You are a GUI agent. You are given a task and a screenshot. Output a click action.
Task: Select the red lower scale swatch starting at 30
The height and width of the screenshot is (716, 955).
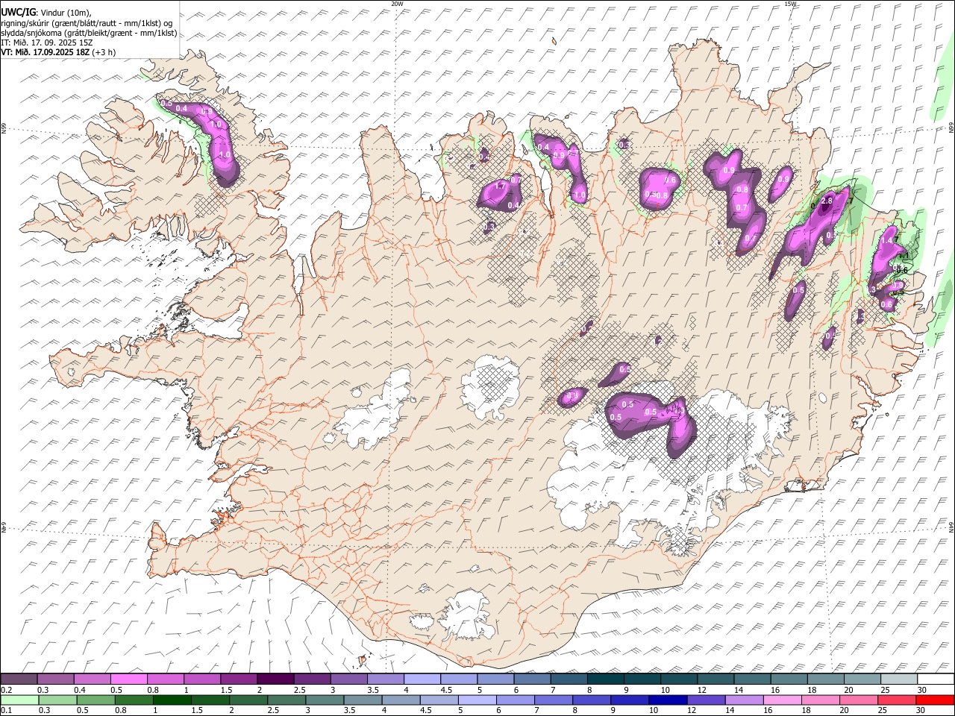934,700
